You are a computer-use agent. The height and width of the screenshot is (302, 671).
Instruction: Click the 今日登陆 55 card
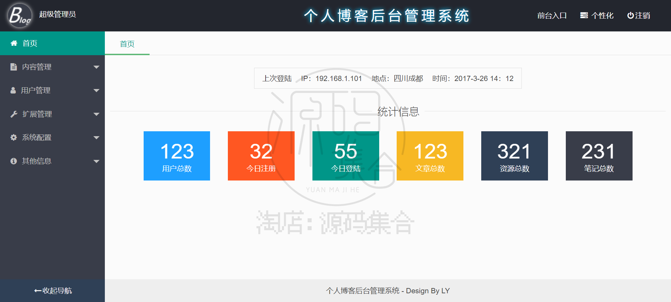click(x=346, y=156)
